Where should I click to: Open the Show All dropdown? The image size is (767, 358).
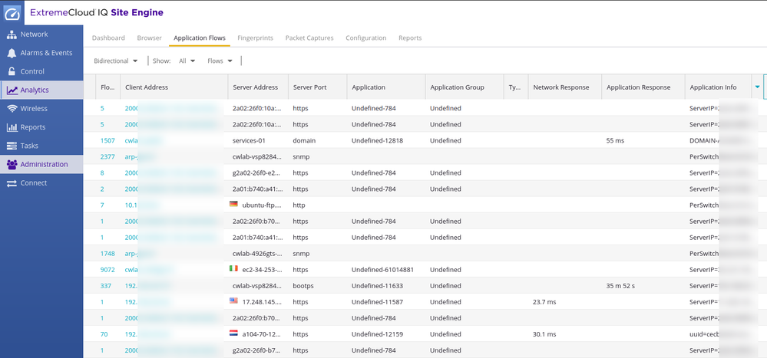(x=187, y=61)
